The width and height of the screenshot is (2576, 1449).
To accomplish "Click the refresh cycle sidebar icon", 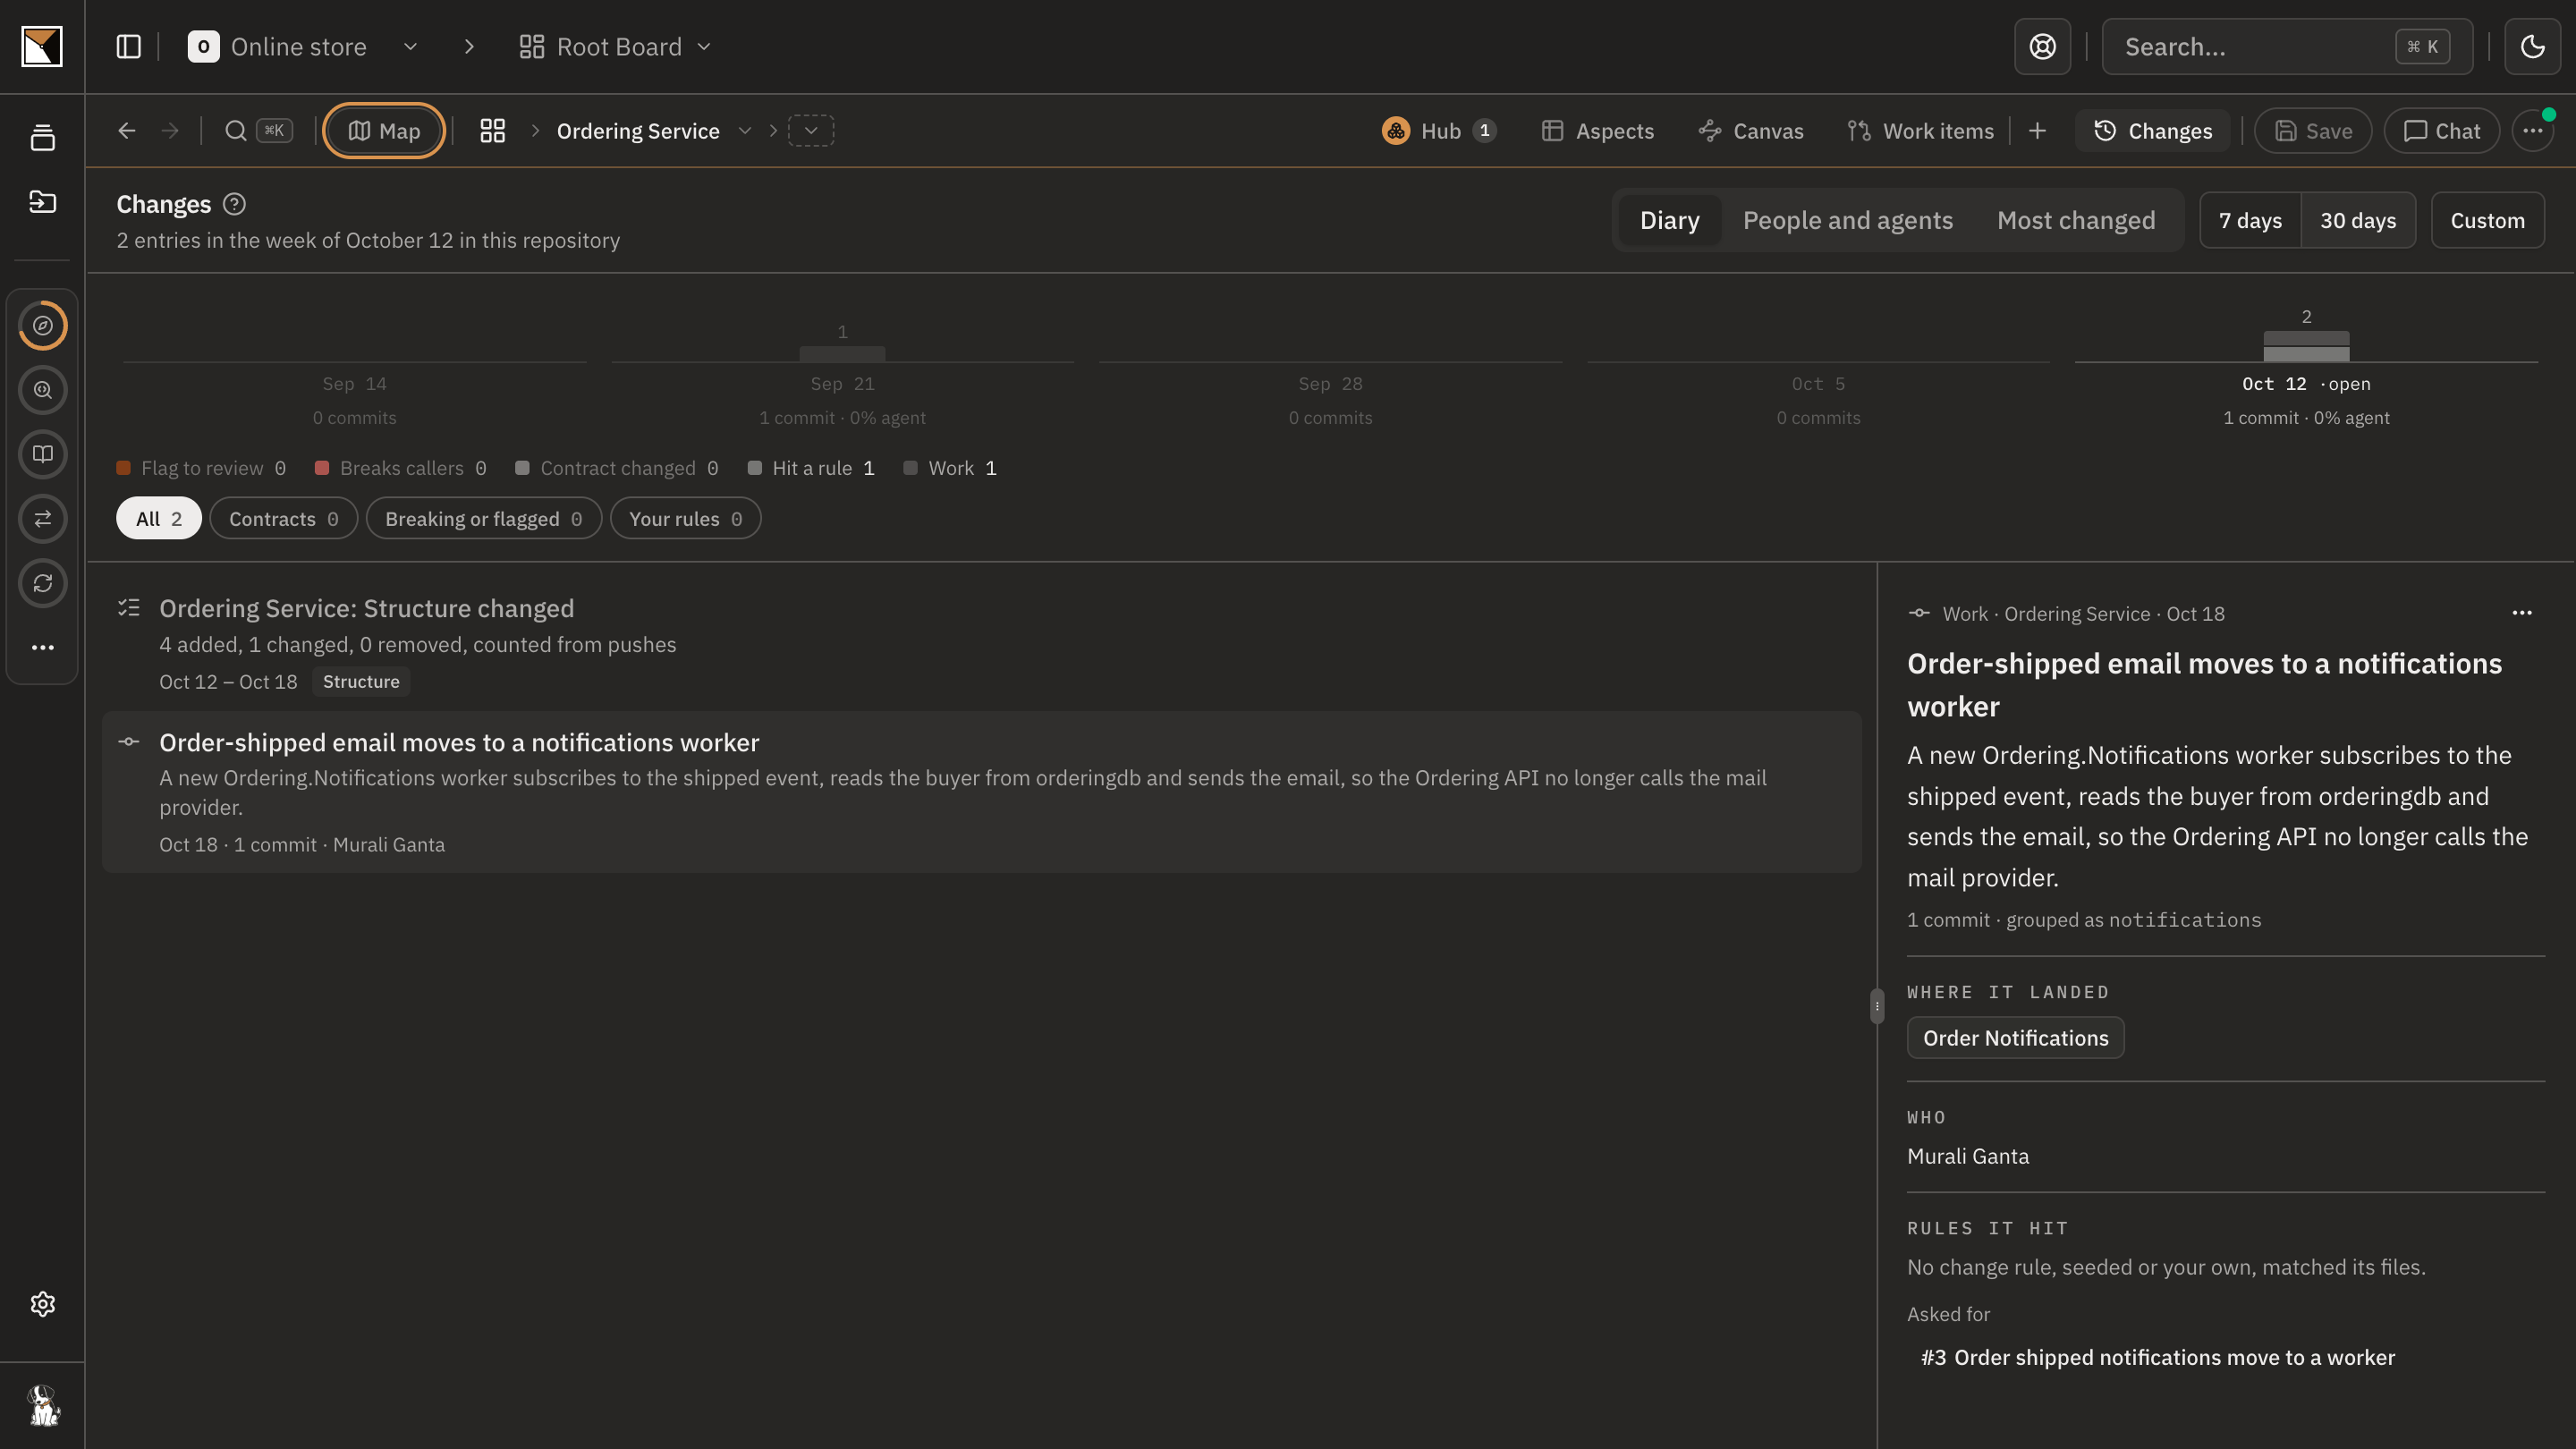I will pyautogui.click(x=42, y=583).
